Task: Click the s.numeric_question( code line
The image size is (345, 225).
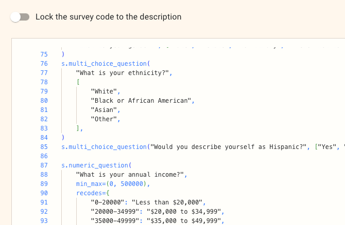Action: (96, 165)
